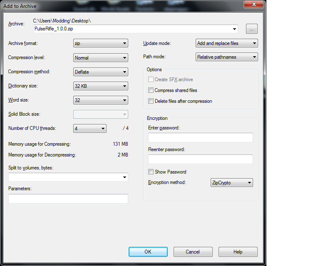Expand the Path mode dropdown

click(226, 57)
